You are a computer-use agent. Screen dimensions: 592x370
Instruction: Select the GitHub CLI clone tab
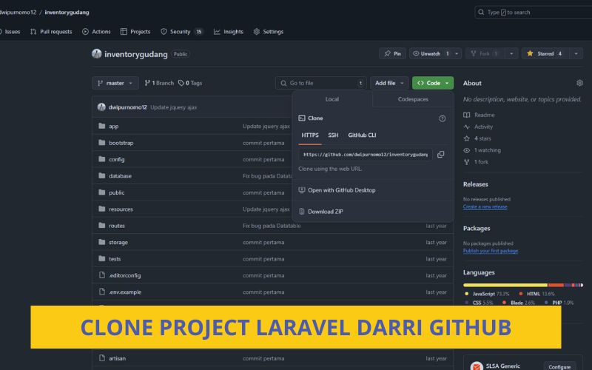click(362, 135)
